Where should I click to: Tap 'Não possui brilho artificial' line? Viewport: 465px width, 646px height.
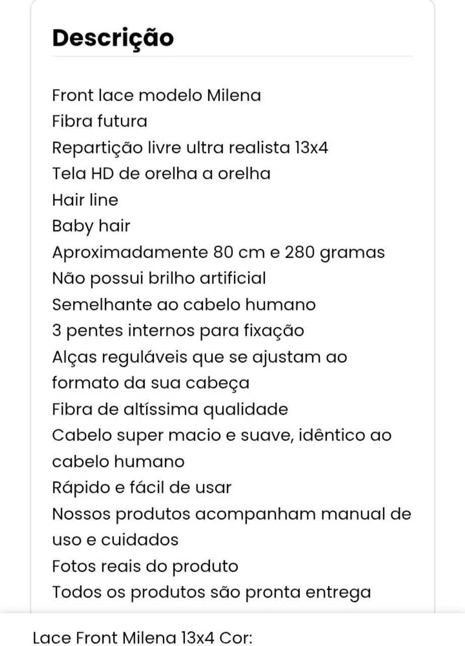159,279
